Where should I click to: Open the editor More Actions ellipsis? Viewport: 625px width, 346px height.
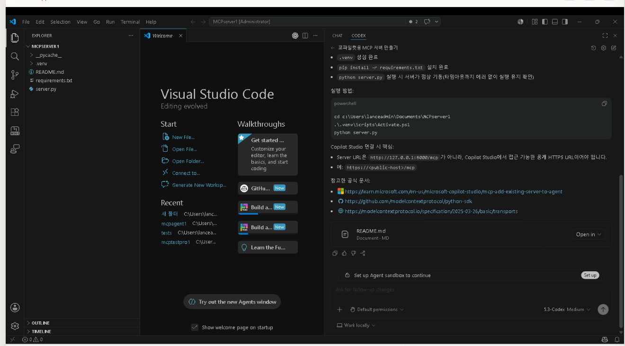click(315, 35)
